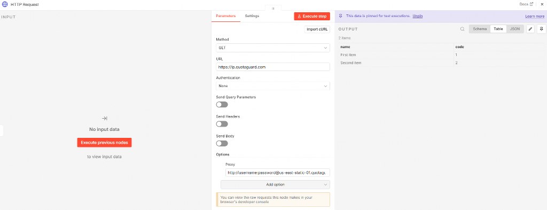Click the pencil edit output icon

(x=530, y=29)
